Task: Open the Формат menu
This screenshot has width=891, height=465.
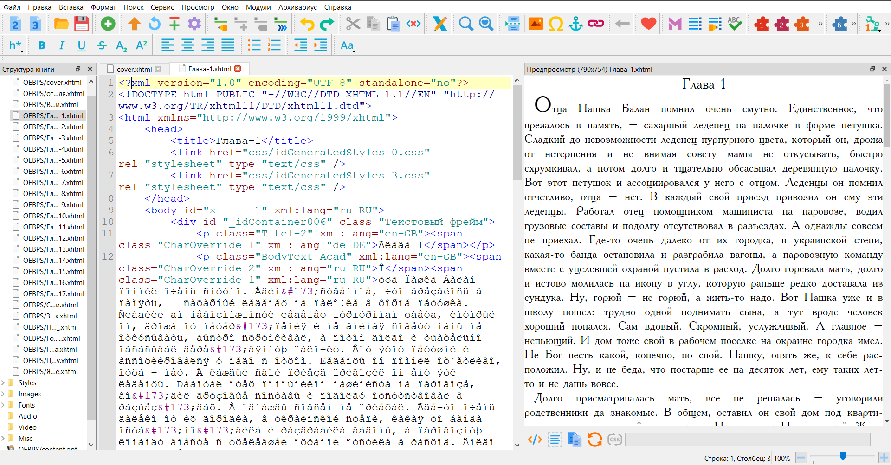Action: coord(103,7)
